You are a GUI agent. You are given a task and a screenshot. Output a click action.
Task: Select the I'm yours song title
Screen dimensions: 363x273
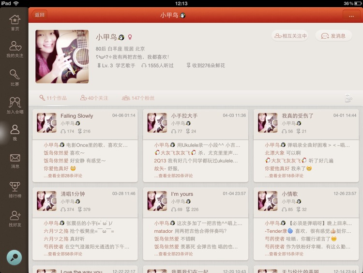[x=182, y=194]
